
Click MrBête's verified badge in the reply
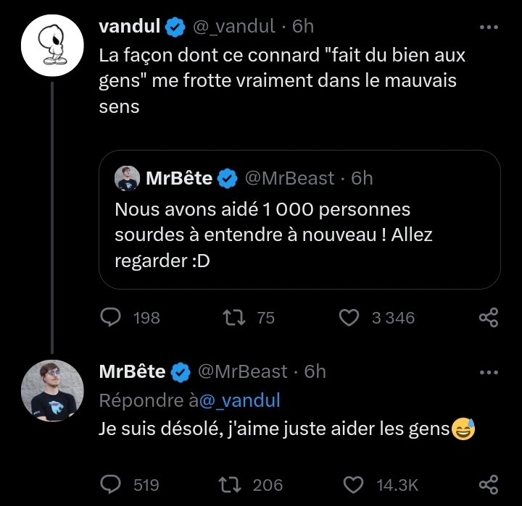[181, 372]
